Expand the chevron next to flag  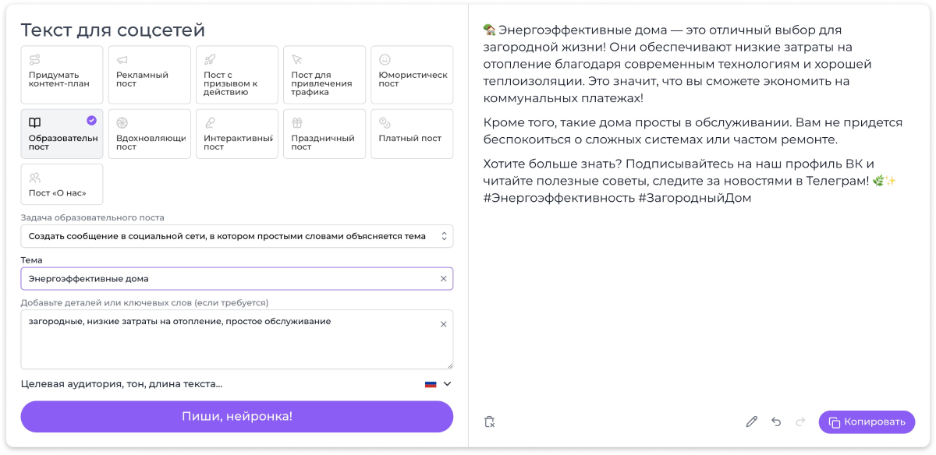[x=447, y=384]
